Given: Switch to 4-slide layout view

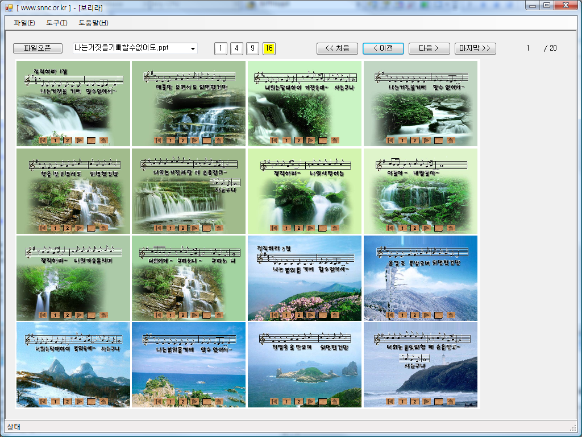Looking at the screenshot, I should [236, 48].
